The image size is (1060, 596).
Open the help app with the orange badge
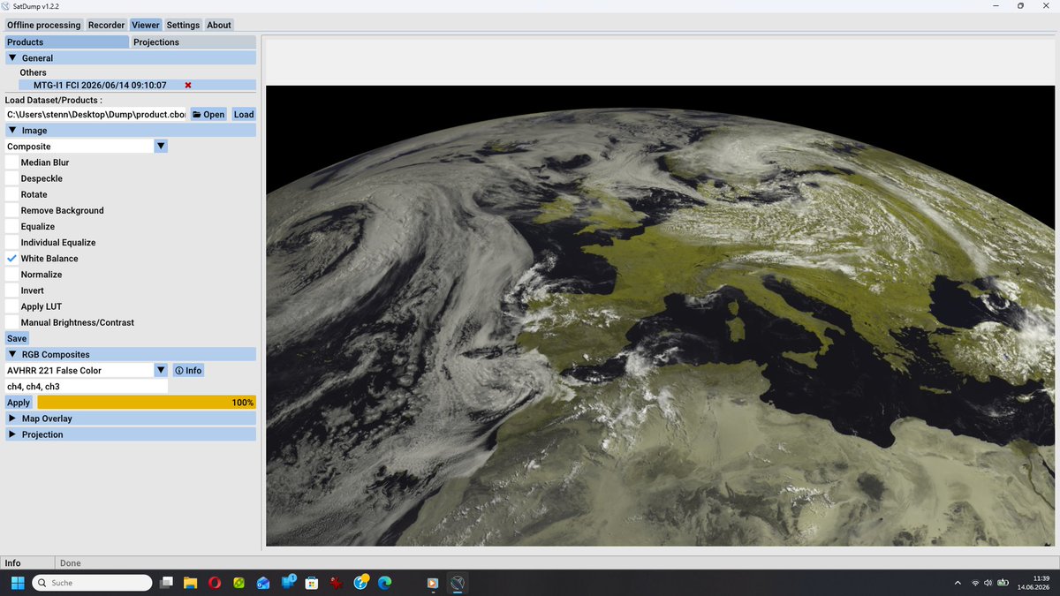360,583
